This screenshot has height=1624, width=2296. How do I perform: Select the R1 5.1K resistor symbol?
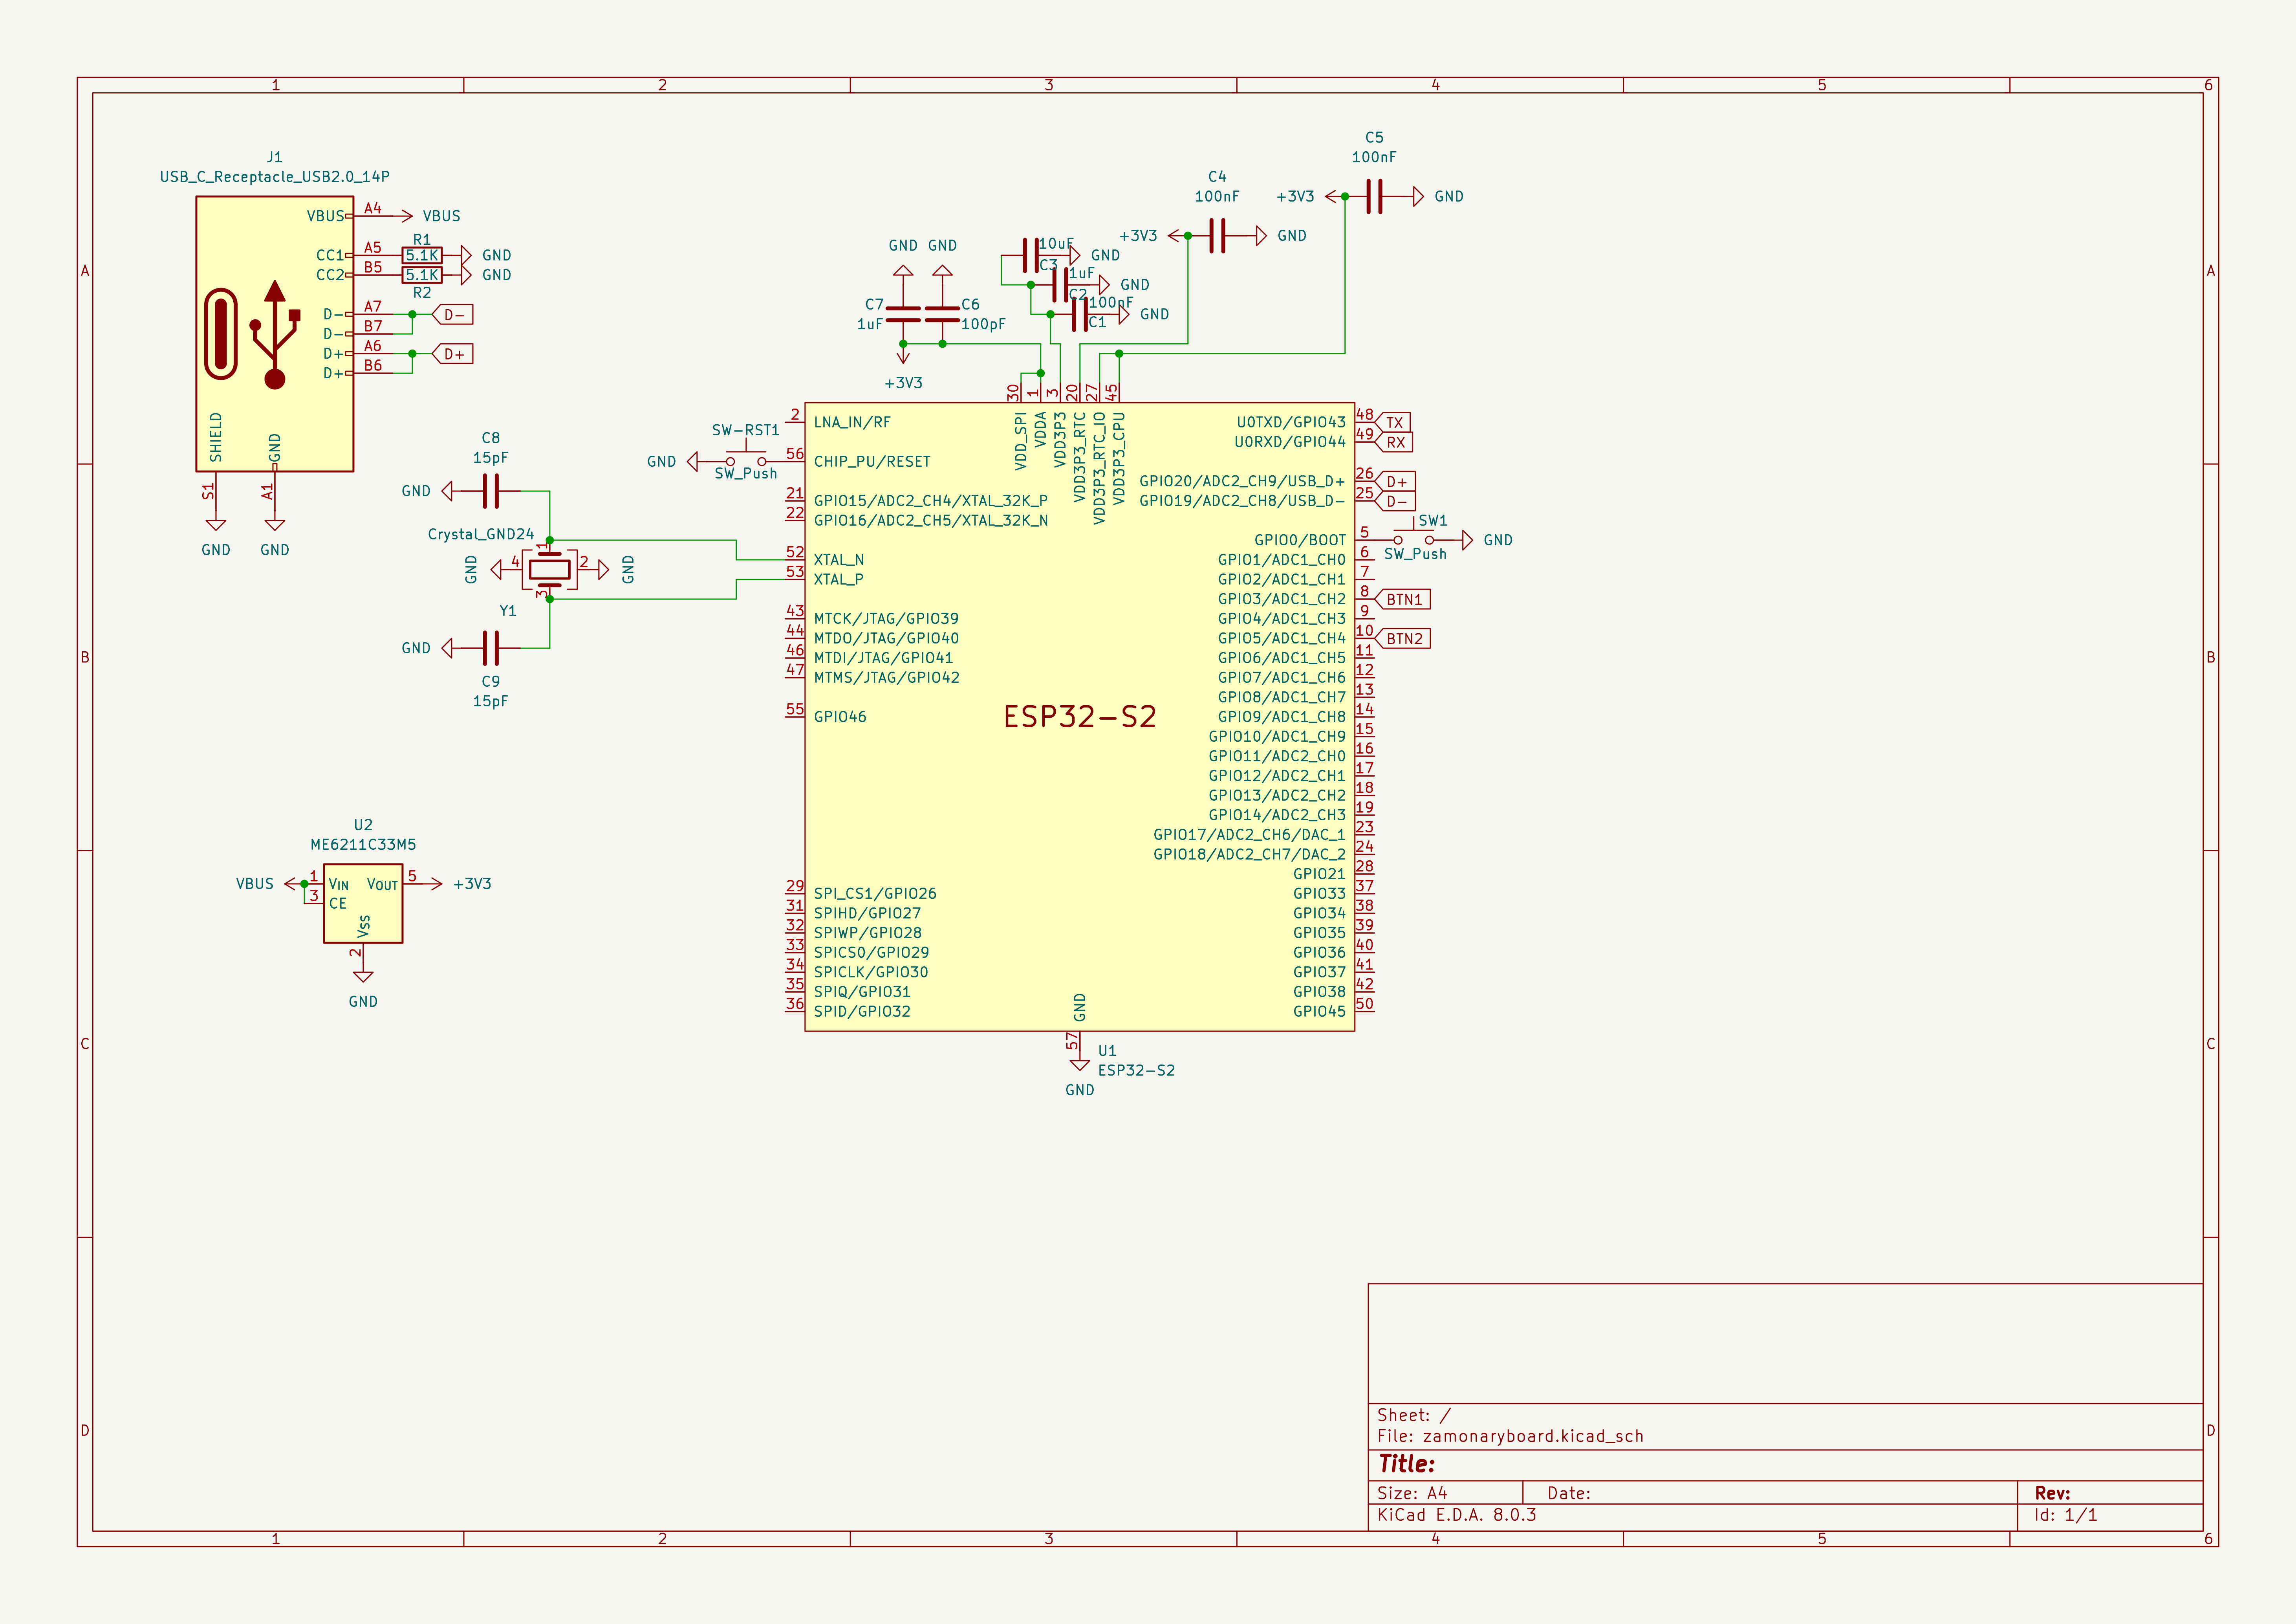pyautogui.click(x=422, y=255)
